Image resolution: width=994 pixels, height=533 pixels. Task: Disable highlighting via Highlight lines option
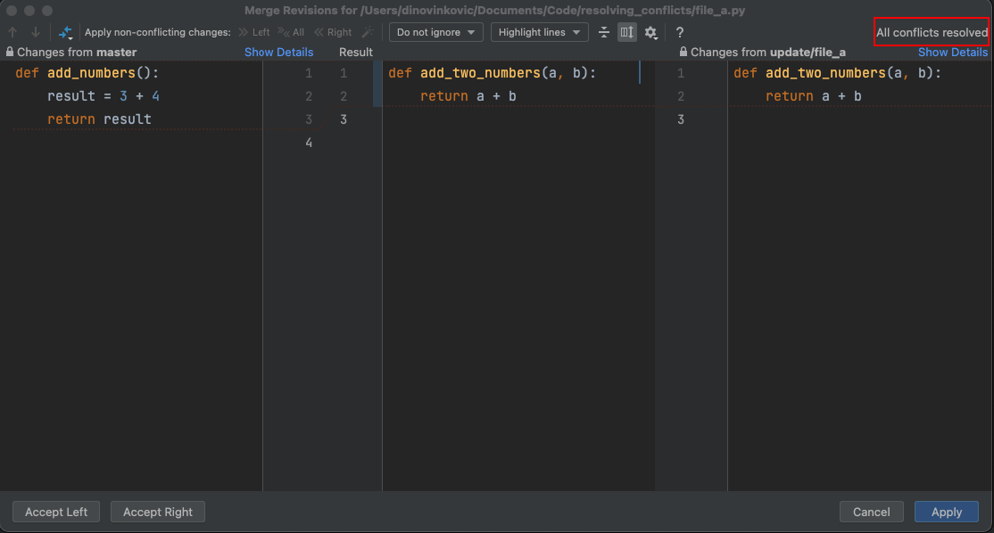(539, 31)
